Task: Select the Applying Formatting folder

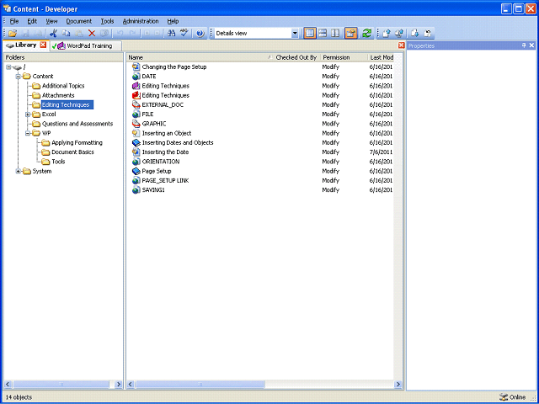Action: (77, 142)
